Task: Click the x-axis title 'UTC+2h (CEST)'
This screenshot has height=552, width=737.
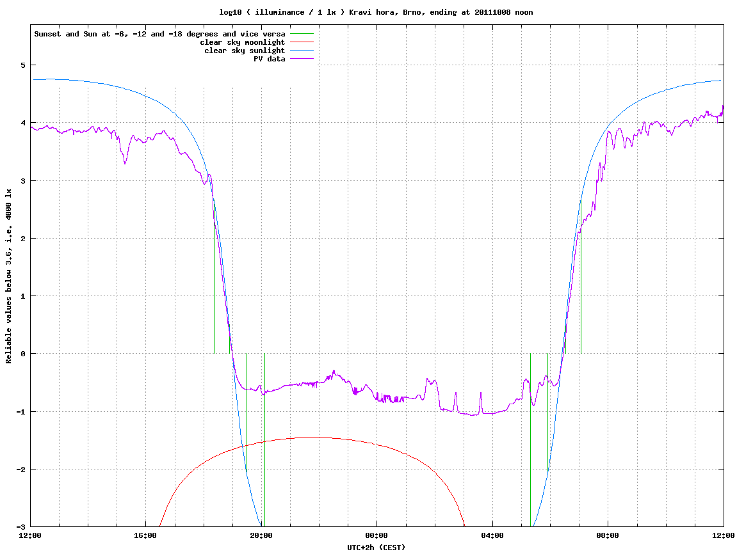Action: [x=376, y=548]
